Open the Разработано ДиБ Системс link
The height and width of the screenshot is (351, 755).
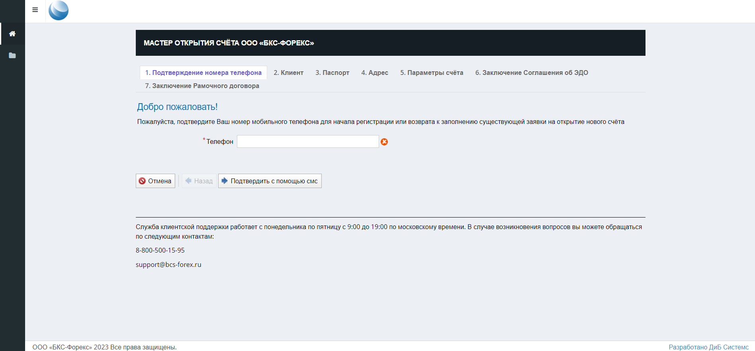tap(708, 347)
